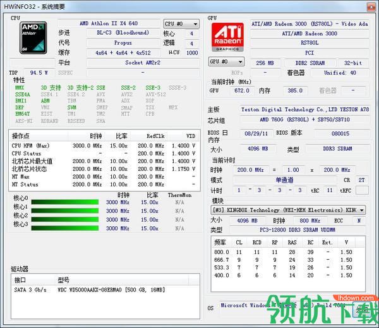379x328 pixels.
Task: Click the 'PC3-12800 DDR3 SDRAM UDIMM' field
Action: (298, 229)
